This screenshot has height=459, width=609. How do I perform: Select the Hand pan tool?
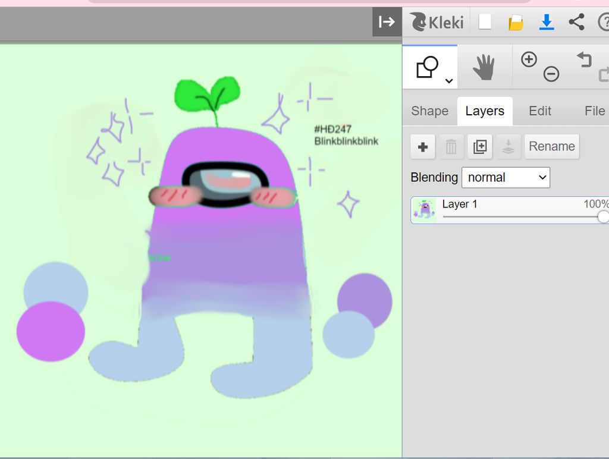(x=484, y=67)
